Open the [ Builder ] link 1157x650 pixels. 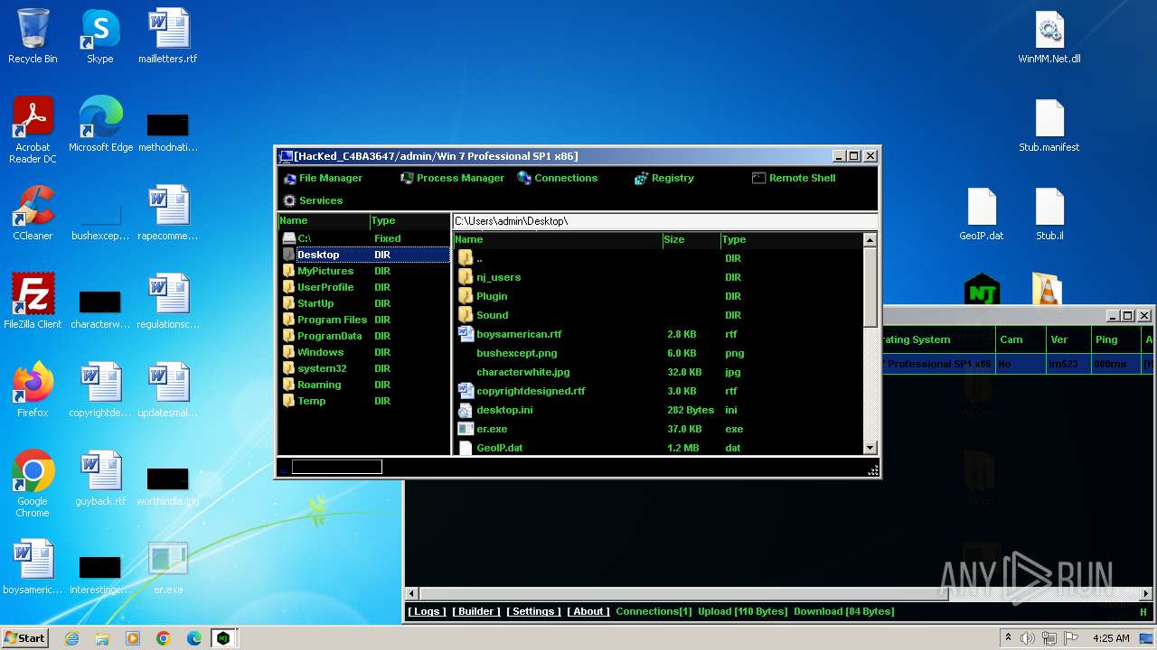coord(475,611)
